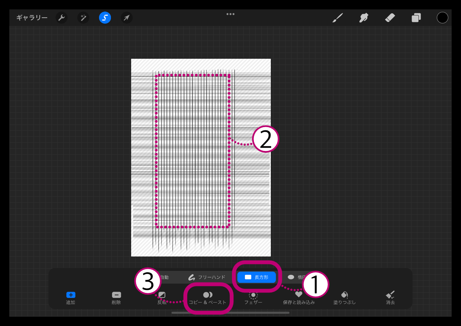The image size is (461, 326).
Task: Select the Brush tool
Action: click(337, 18)
